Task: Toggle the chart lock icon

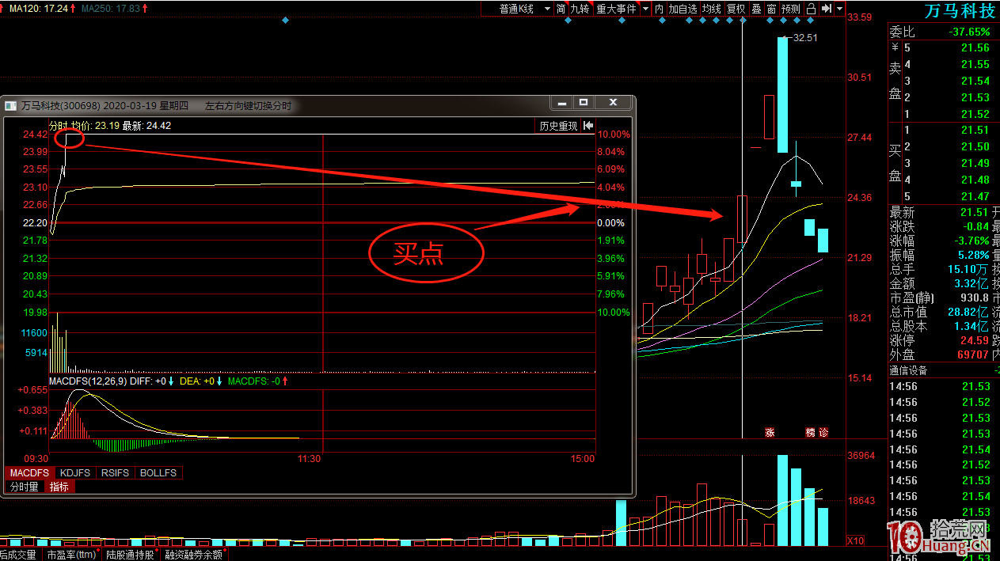Action: coord(811,9)
